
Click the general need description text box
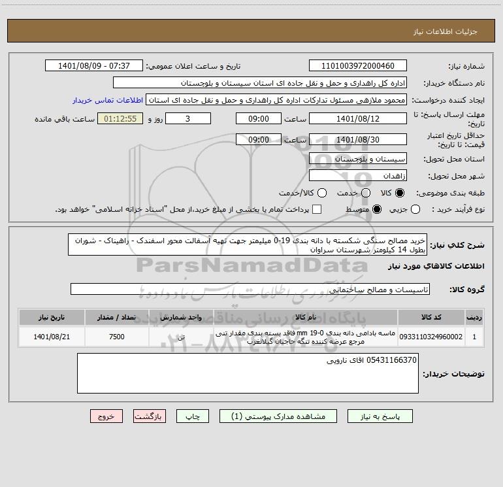point(248,245)
